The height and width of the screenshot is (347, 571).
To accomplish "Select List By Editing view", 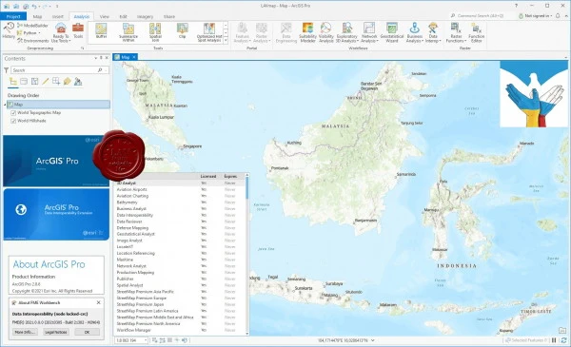I will 45,81.
